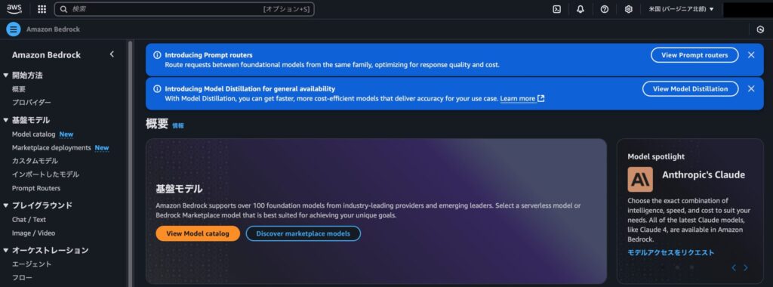773x287 pixels.
Task: Click the Anthropic's Claude heading
Action: point(704,174)
